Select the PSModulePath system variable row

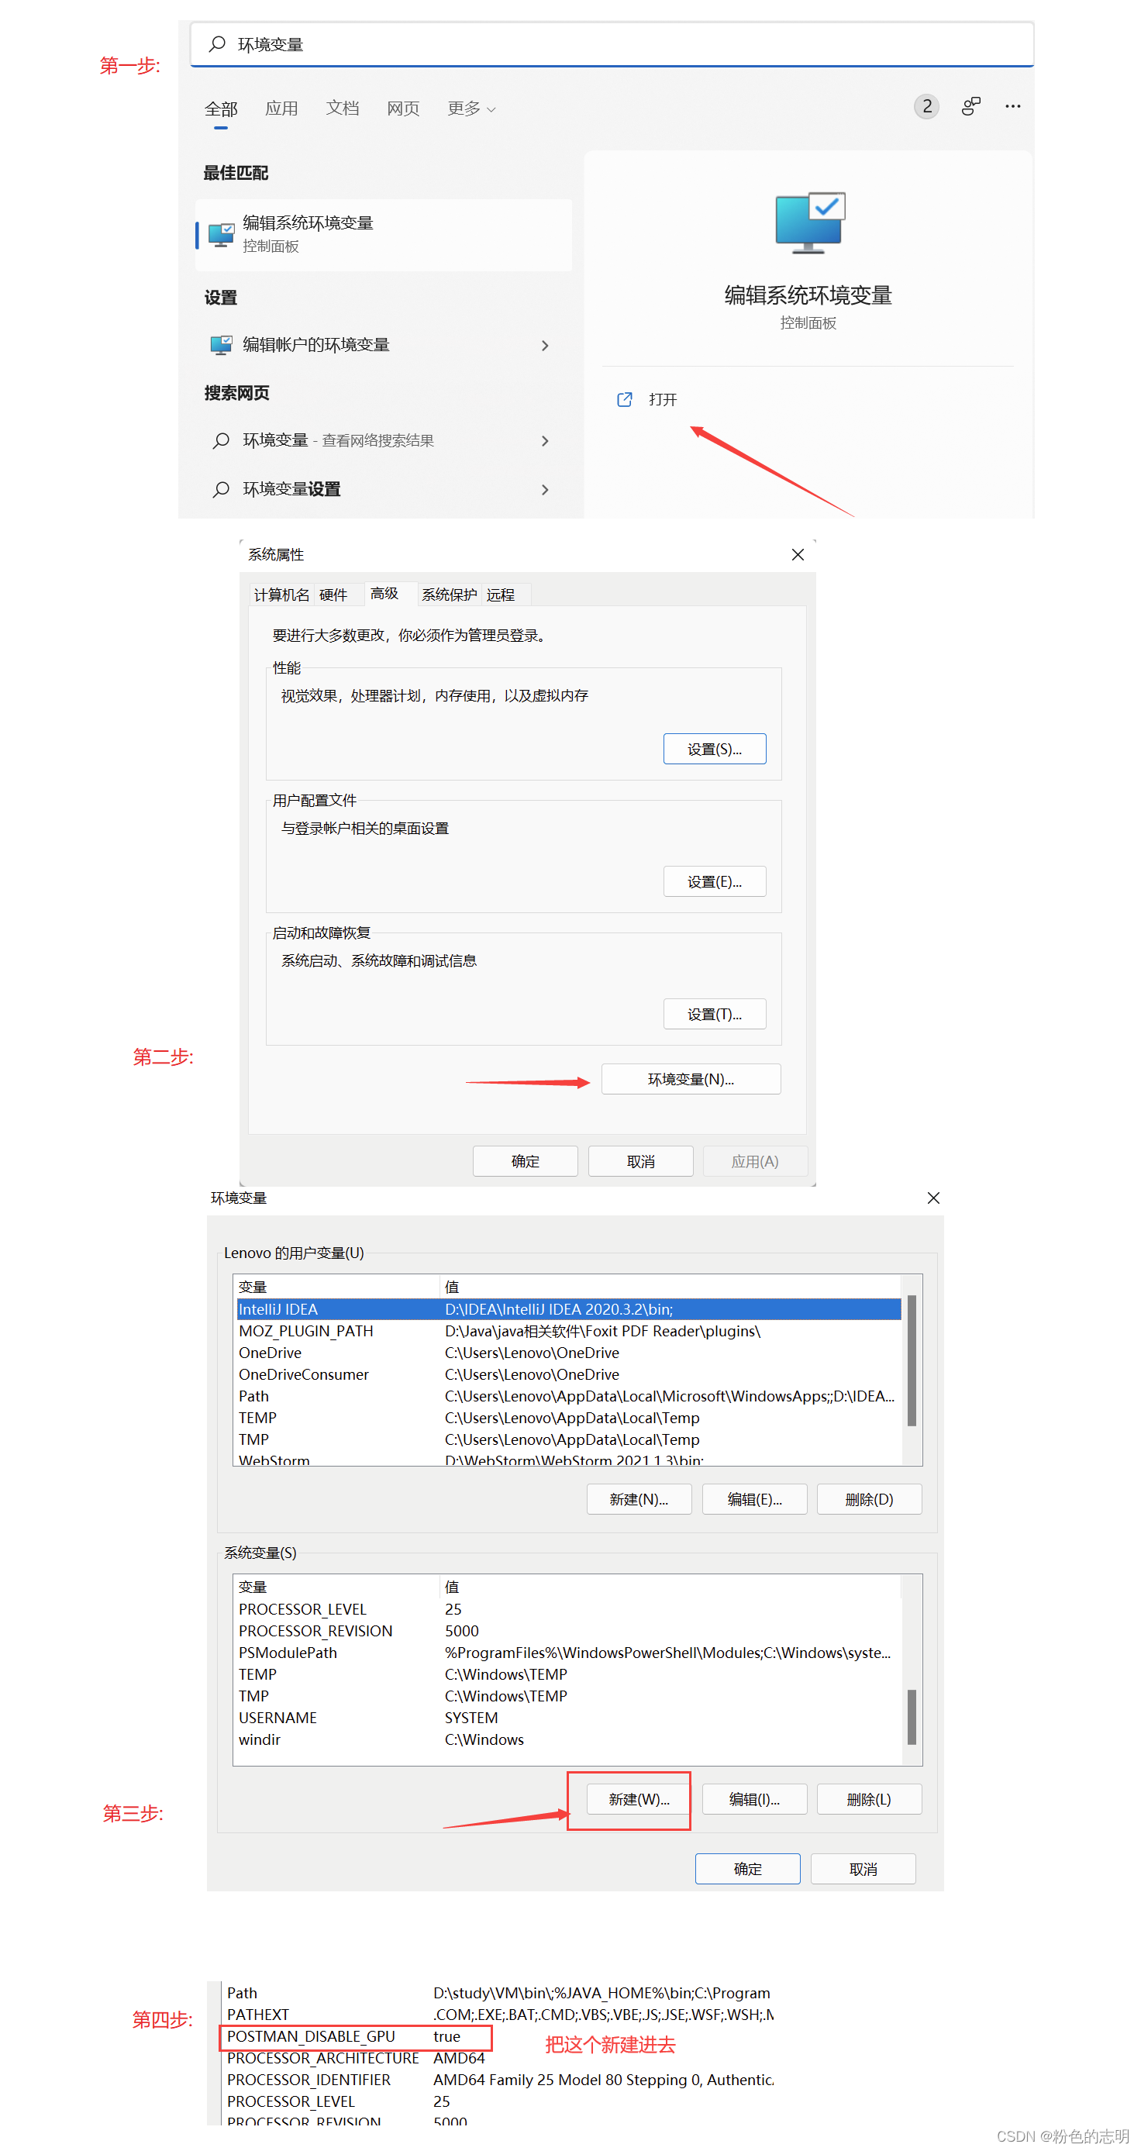[568, 1653]
